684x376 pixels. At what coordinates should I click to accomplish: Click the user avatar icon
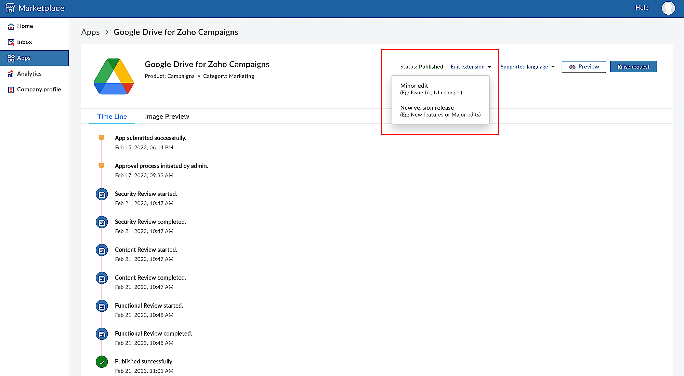tap(668, 8)
